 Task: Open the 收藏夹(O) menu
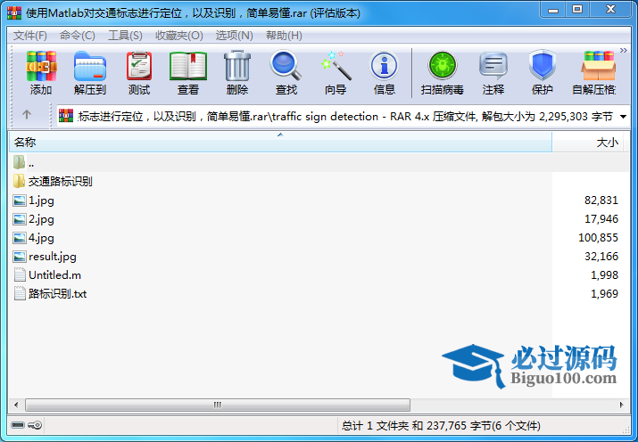179,36
